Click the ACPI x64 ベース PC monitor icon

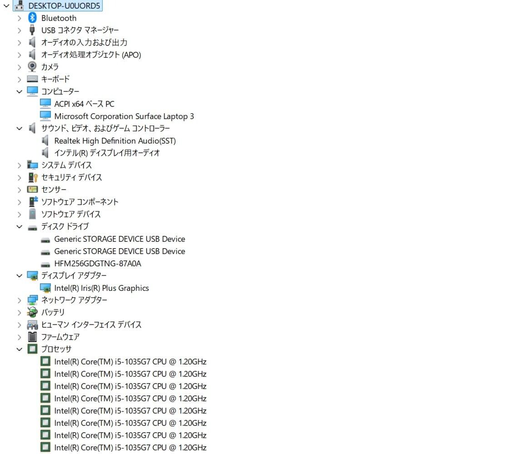(45, 104)
